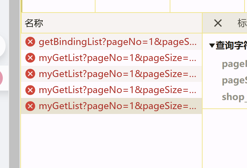Viewport: 247px width, 168px height.
Task: Click the error icon of second myGetList request
Action: point(30,74)
